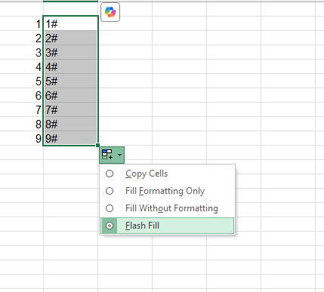Click the cell with number 5
The image size is (324, 292).
coord(22,81)
